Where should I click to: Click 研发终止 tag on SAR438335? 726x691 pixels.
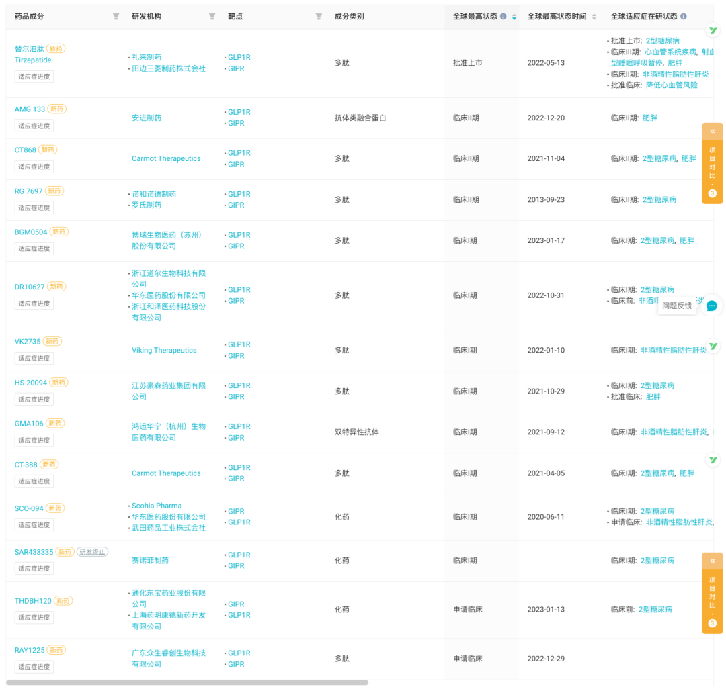coord(92,552)
